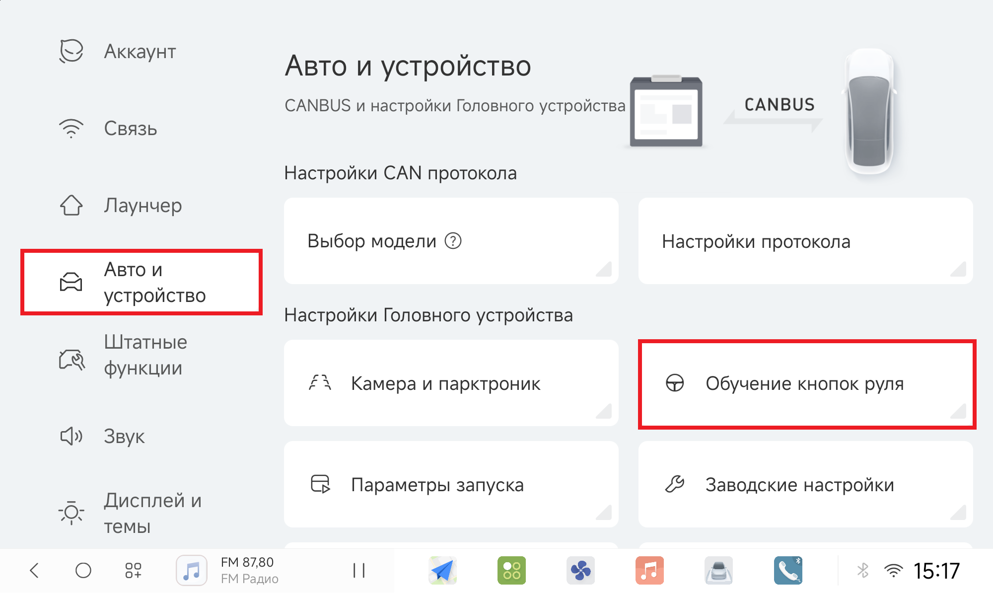Open the Bluetooth phone app
The width and height of the screenshot is (993, 596).
pyautogui.click(x=788, y=570)
